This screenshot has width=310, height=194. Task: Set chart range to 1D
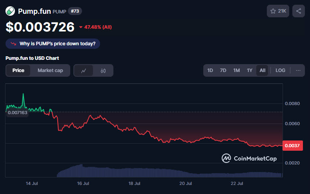[210, 70]
